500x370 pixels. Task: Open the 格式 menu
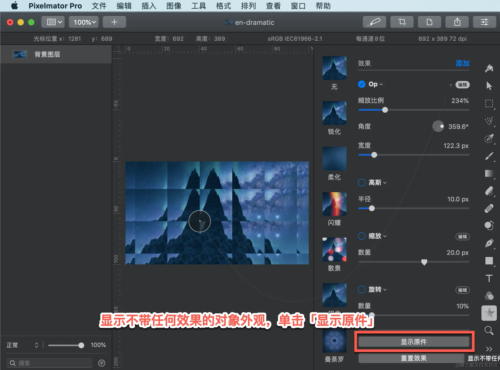224,6
